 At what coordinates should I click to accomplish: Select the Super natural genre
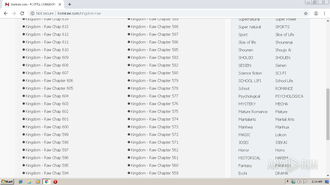click(250, 27)
